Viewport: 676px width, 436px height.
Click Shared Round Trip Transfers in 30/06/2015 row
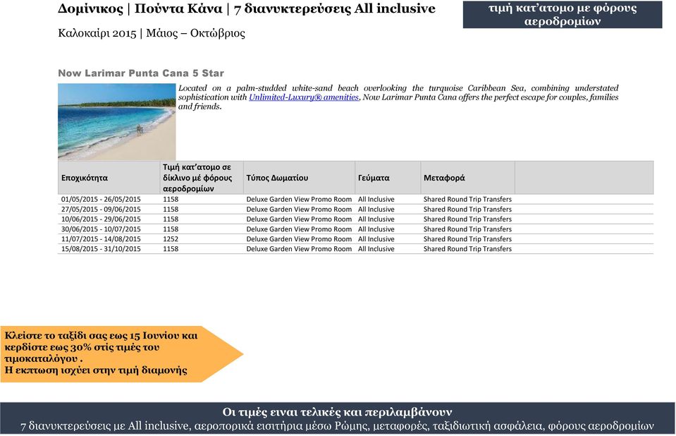tap(468, 229)
